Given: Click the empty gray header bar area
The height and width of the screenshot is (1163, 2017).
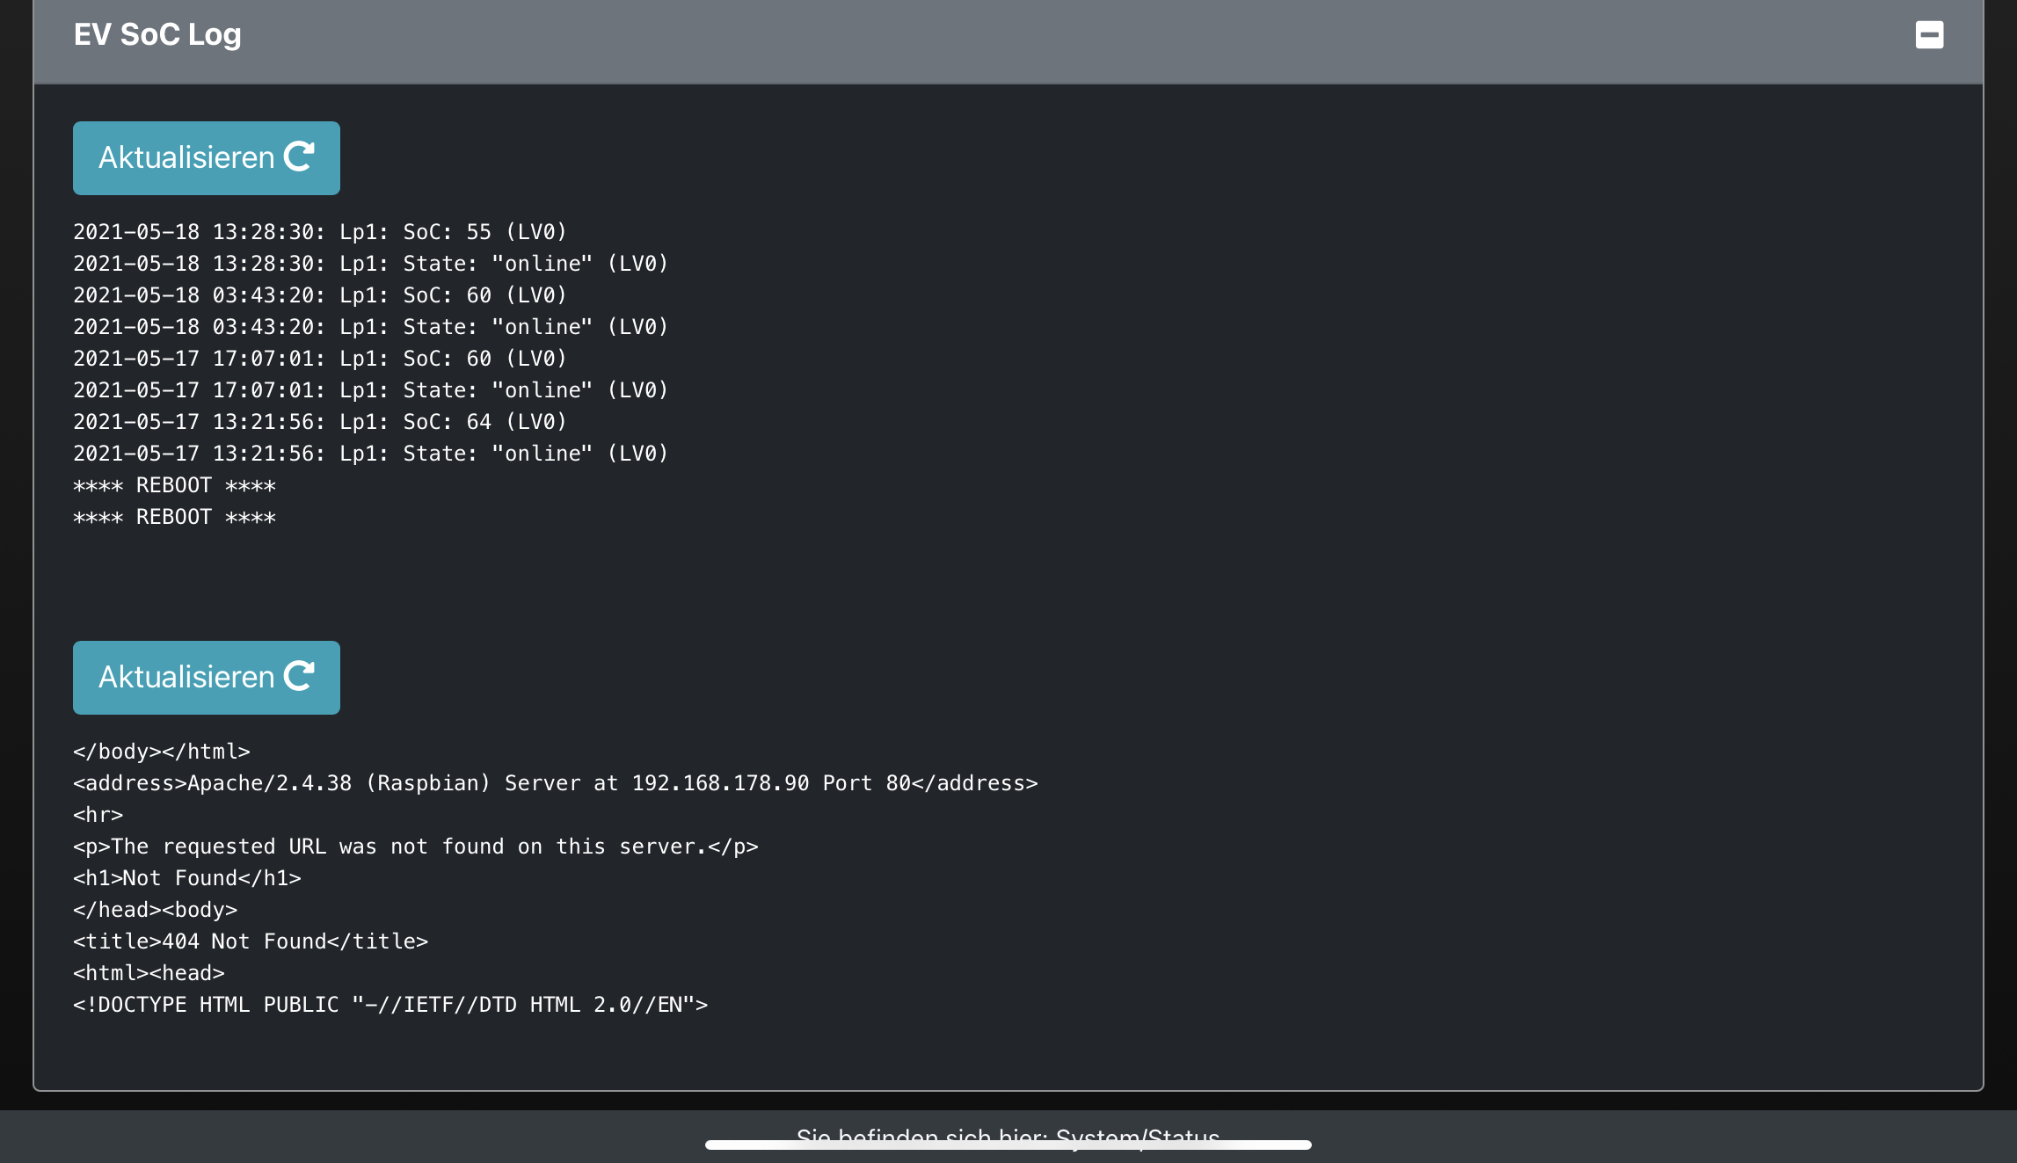Looking at the screenshot, I should [x=1055, y=40].
